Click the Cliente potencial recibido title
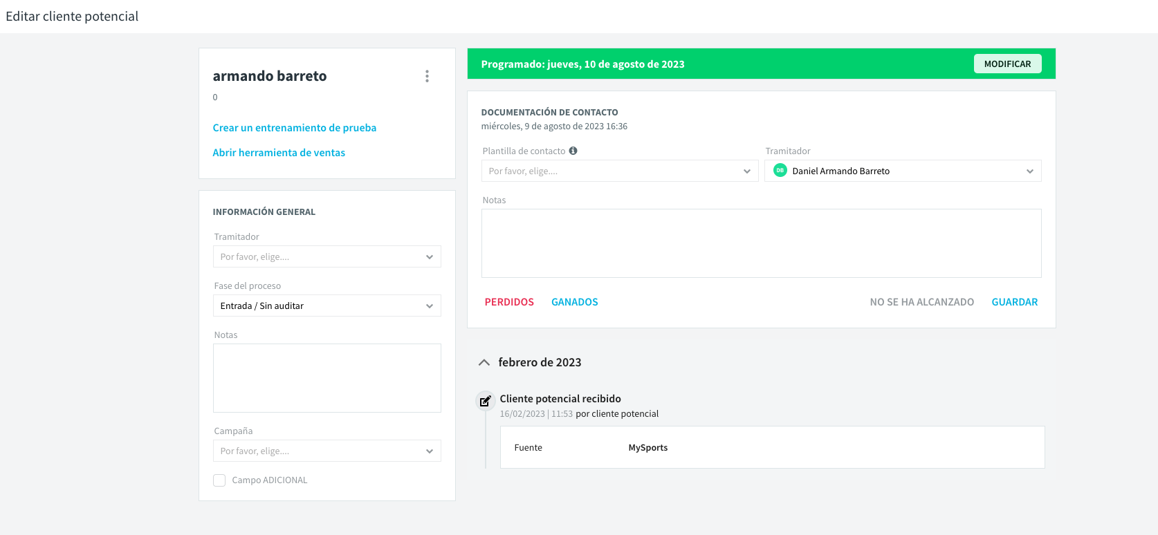 560,399
